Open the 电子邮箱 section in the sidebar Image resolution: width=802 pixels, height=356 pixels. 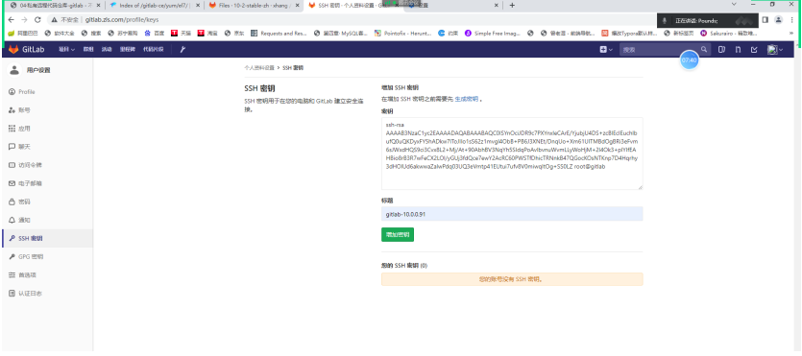coord(26,183)
